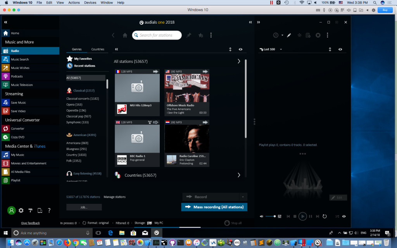Open the Radio section in sidebar
The height and width of the screenshot is (248, 397).
[x=30, y=51]
